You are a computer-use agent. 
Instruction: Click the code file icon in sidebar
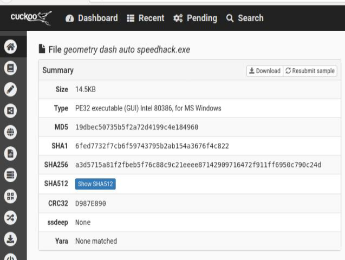(x=10, y=153)
